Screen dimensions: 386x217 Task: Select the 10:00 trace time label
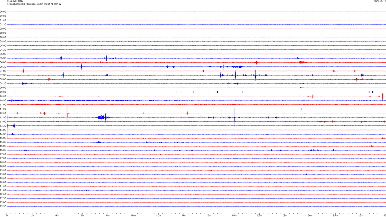[3, 96]
